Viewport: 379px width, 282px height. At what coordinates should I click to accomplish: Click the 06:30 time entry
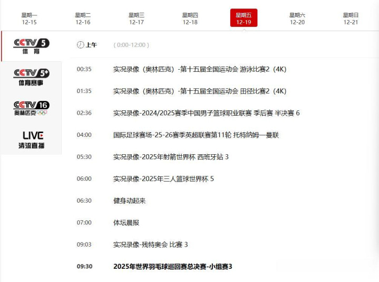84,201
